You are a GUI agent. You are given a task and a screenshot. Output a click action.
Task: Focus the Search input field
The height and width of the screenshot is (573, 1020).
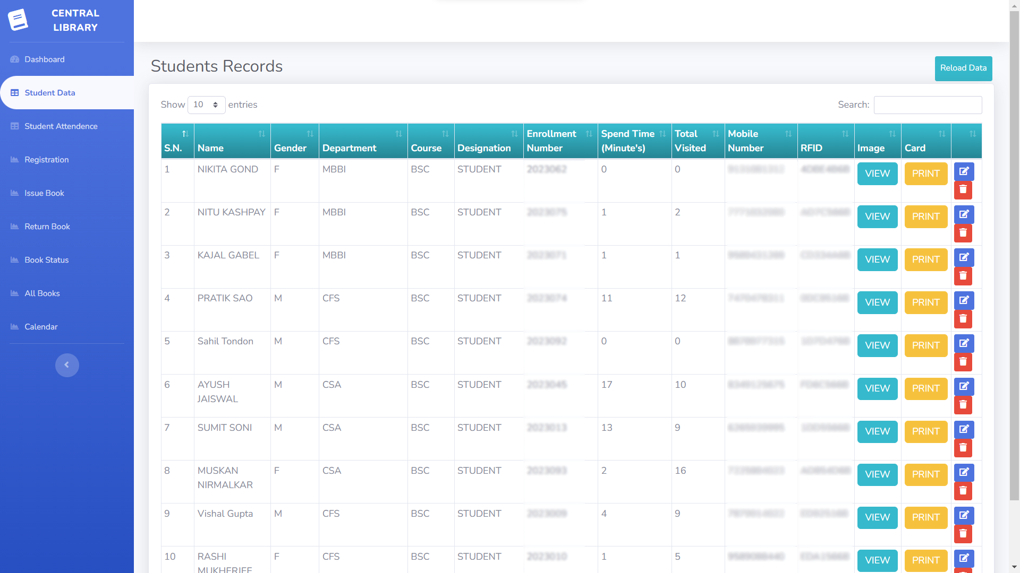pos(928,105)
